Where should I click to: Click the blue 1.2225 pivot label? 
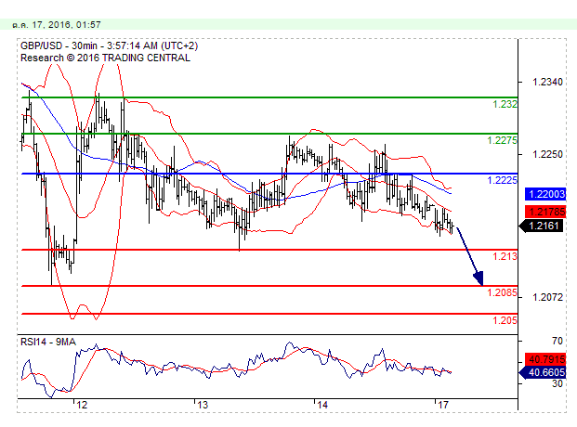coord(502,180)
